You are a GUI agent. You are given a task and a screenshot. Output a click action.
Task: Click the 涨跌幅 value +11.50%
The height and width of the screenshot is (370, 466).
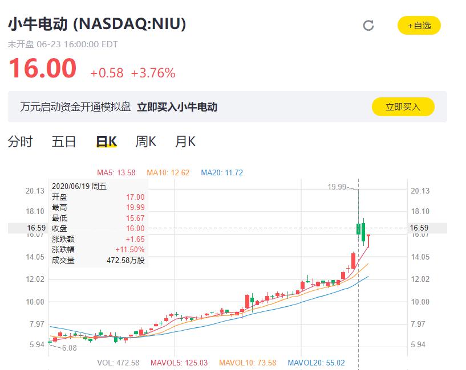pos(130,249)
